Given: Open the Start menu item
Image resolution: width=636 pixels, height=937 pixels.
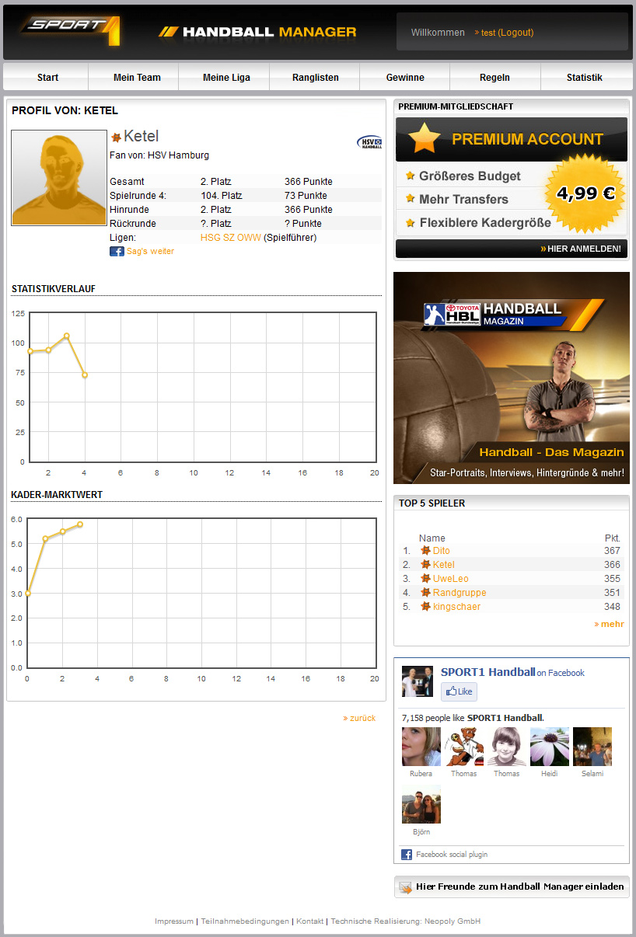Looking at the screenshot, I should point(48,78).
